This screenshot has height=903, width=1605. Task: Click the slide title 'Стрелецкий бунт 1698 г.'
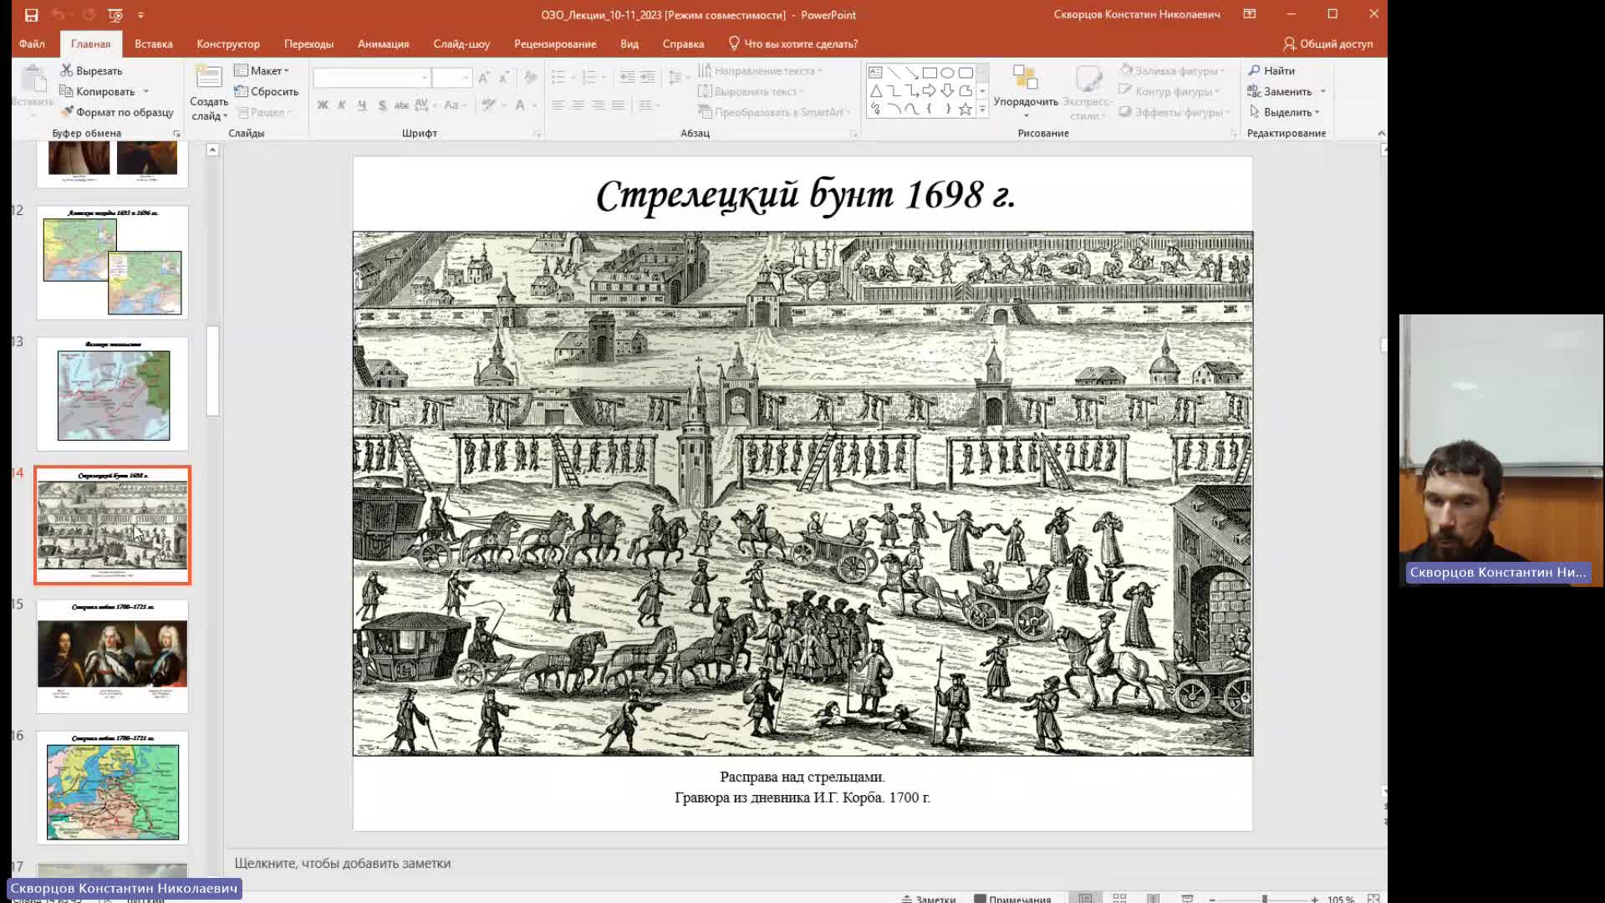[805, 195]
